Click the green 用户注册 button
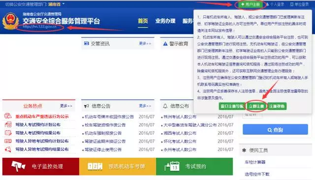The width and height of the screenshot is (315, 180). pos(251,4)
